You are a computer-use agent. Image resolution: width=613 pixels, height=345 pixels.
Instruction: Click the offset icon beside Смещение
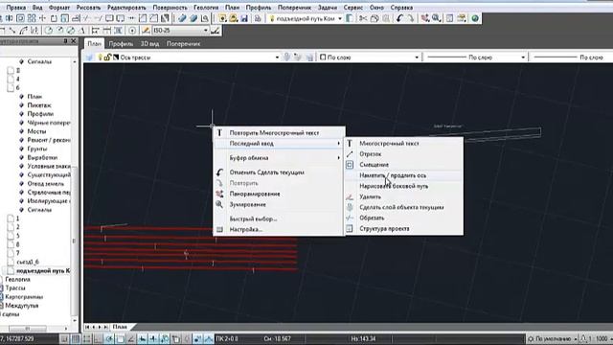(x=350, y=165)
